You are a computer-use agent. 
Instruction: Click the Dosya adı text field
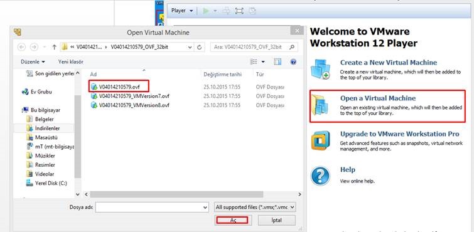coord(149,207)
